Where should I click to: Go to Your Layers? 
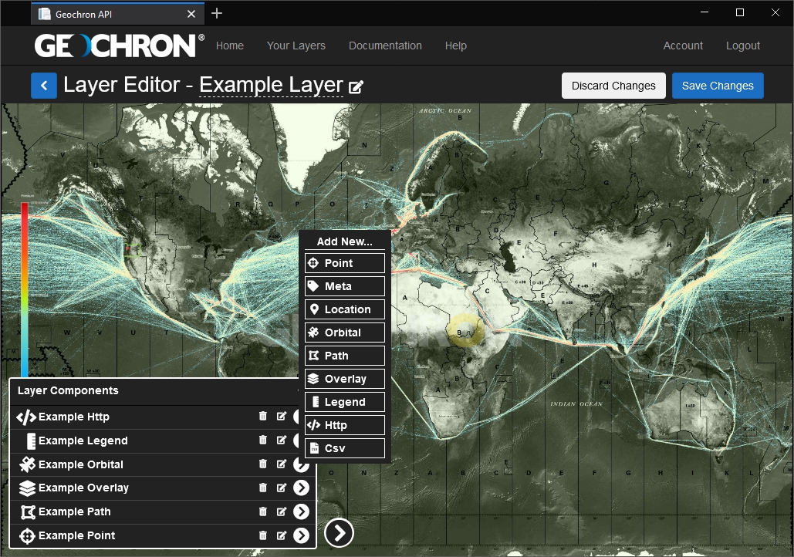[x=296, y=46]
